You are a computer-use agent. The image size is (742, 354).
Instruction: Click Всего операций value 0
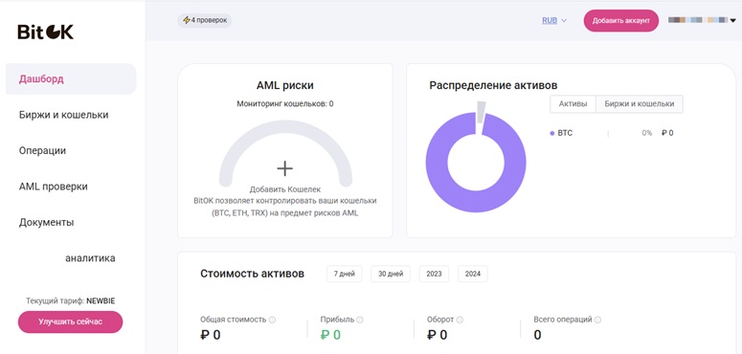tap(537, 335)
